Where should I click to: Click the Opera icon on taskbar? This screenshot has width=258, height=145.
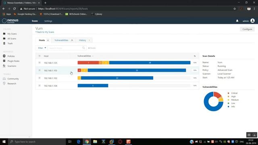click(120, 141)
